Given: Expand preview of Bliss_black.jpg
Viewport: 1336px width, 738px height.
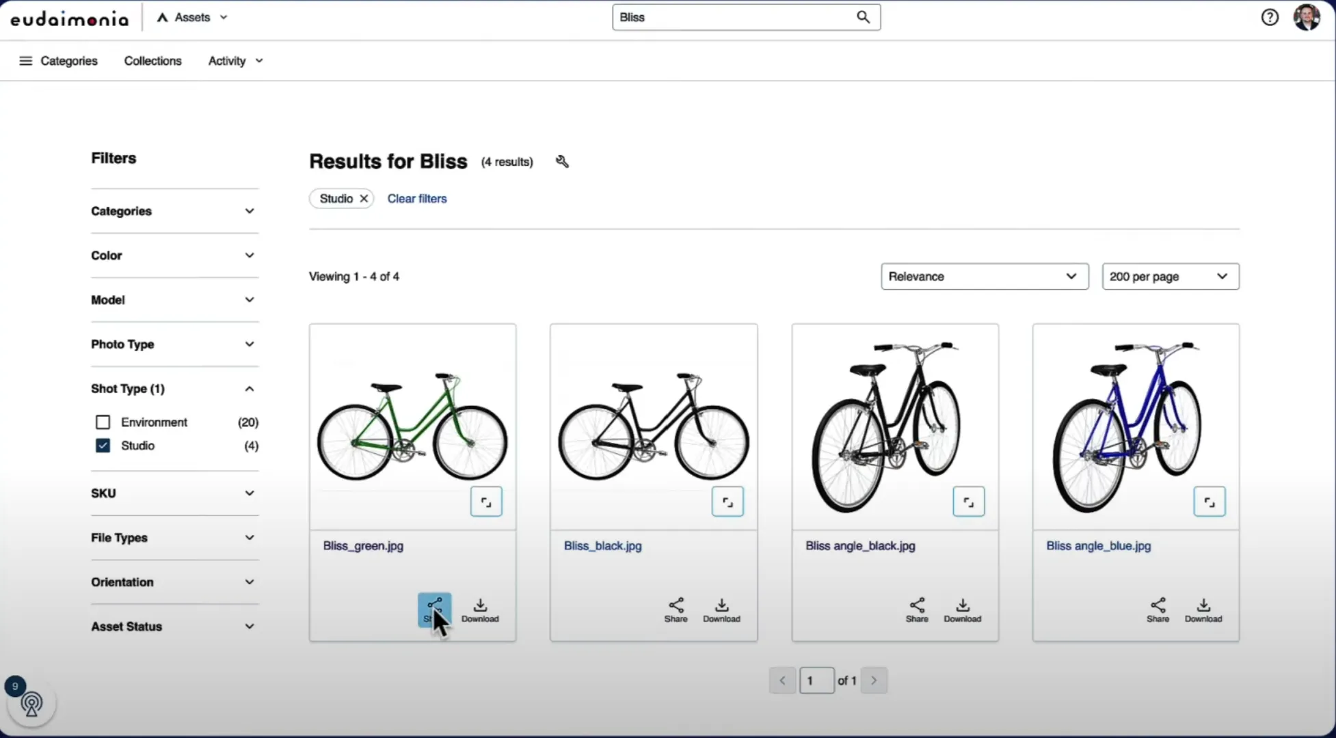Looking at the screenshot, I should point(727,502).
